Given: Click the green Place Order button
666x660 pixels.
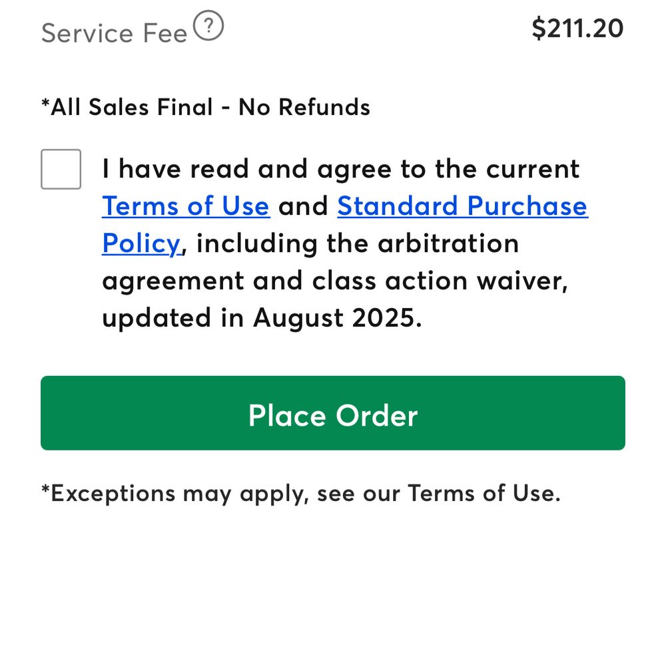Looking at the screenshot, I should tap(333, 413).
